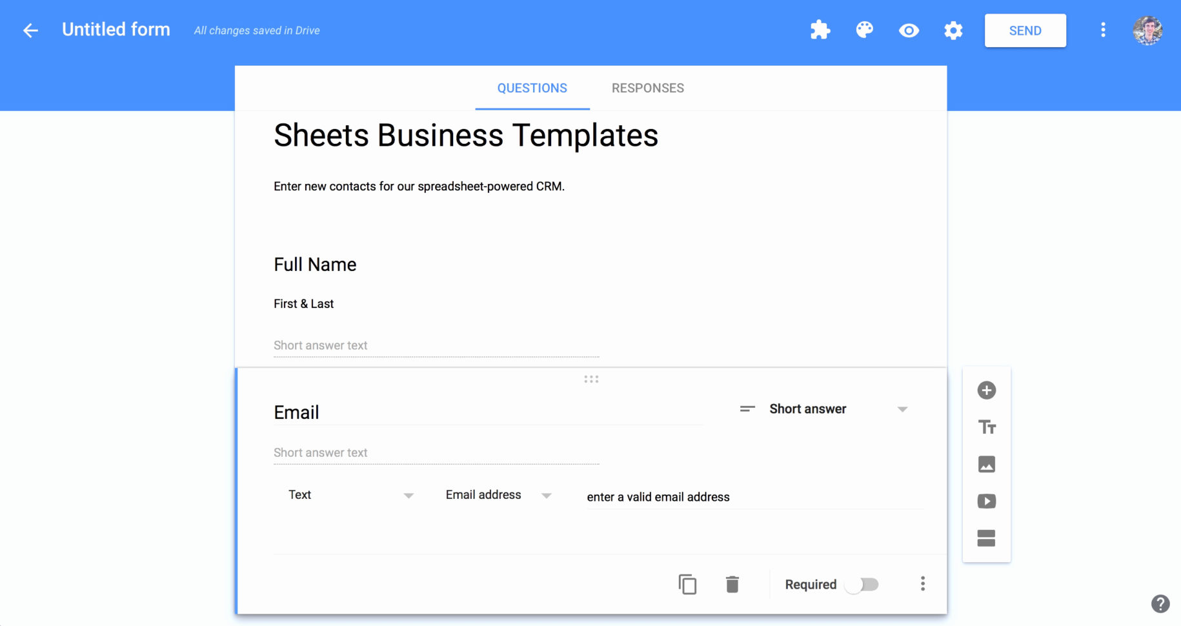Preview the form with the eye icon

coord(908,30)
